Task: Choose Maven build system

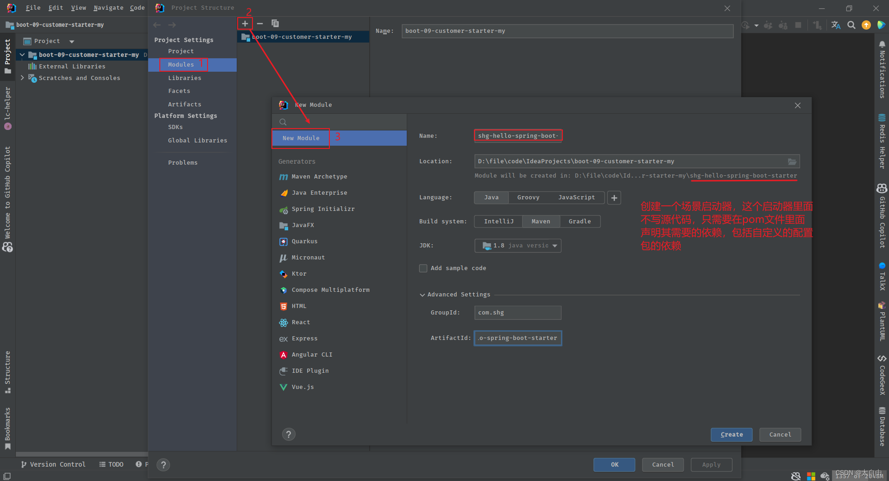Action: [541, 222]
